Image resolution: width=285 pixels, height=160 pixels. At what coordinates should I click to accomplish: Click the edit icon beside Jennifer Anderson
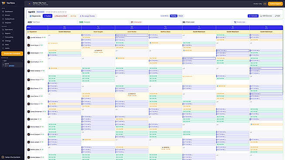43,37
